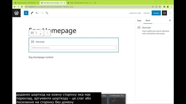Click the WordPress logo to view pages
Viewport: 186px width, 104px height.
point(16,13)
